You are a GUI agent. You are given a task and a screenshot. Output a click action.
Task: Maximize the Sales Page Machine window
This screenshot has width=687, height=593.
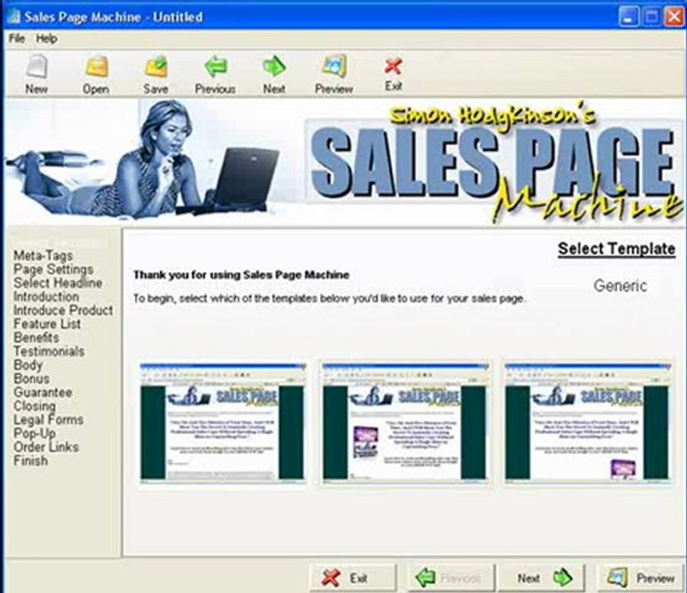[x=652, y=17]
